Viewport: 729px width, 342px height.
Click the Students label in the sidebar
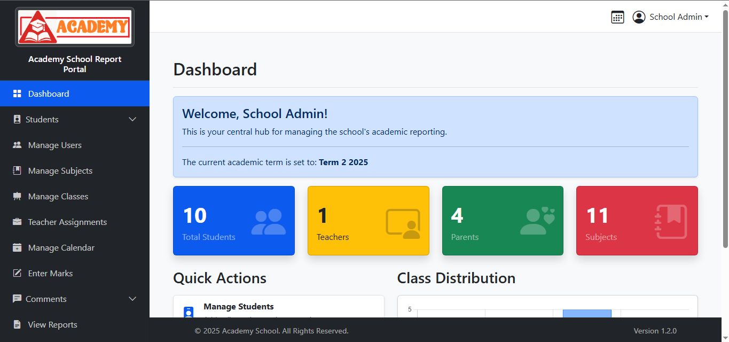coord(42,119)
